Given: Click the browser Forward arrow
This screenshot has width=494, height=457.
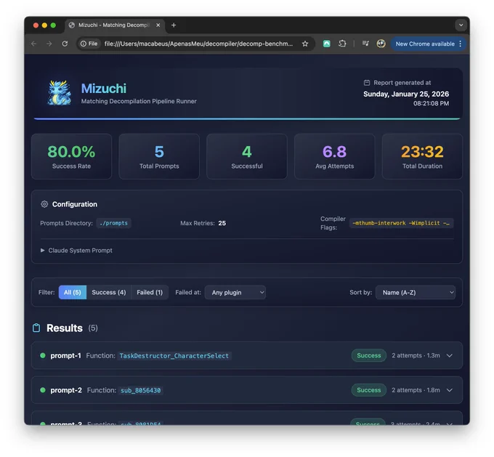Looking at the screenshot, I should pos(49,44).
